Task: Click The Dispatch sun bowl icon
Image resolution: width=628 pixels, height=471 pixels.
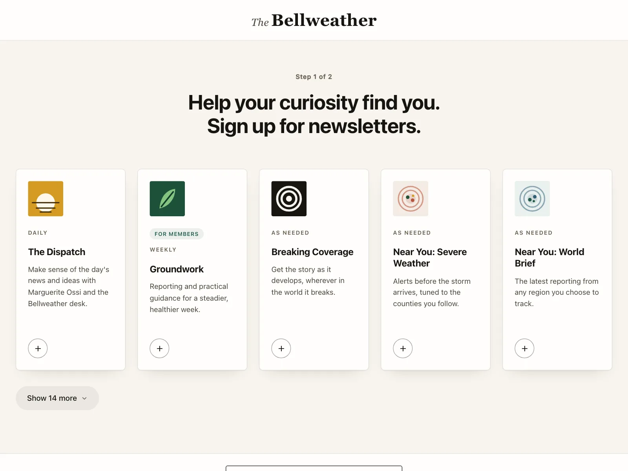Action: point(46,199)
